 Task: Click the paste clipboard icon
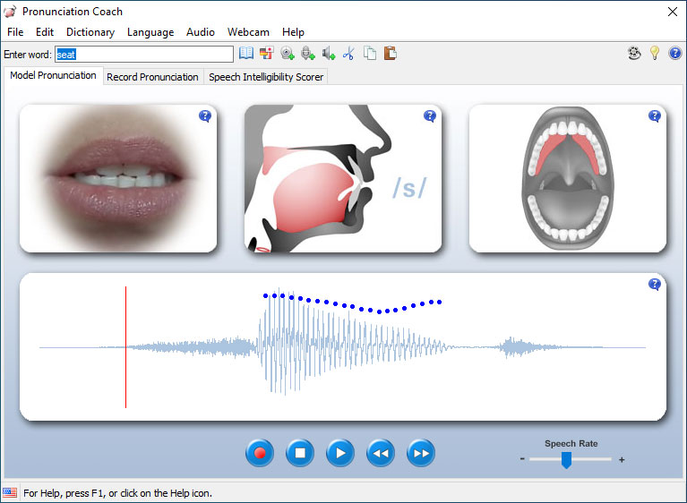point(390,54)
